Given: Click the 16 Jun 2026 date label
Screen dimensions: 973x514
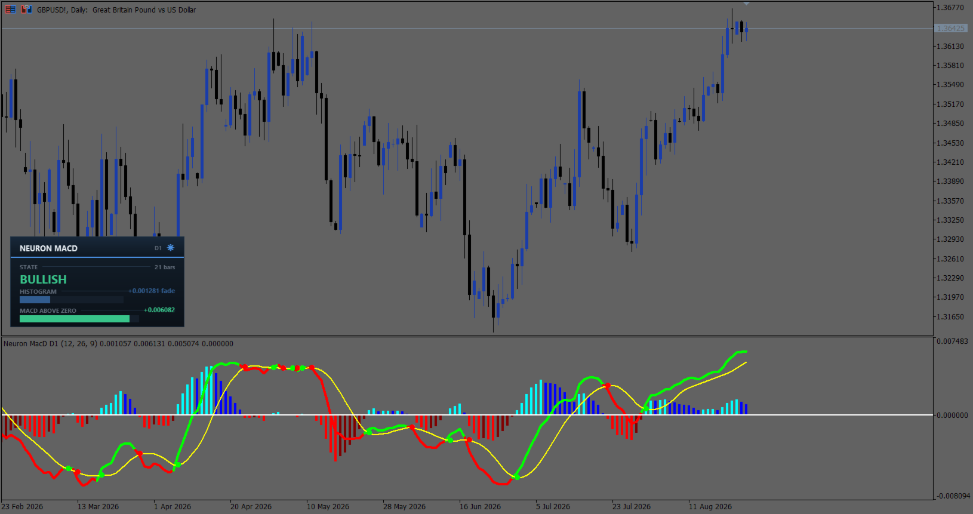Looking at the screenshot, I should click(x=481, y=507).
